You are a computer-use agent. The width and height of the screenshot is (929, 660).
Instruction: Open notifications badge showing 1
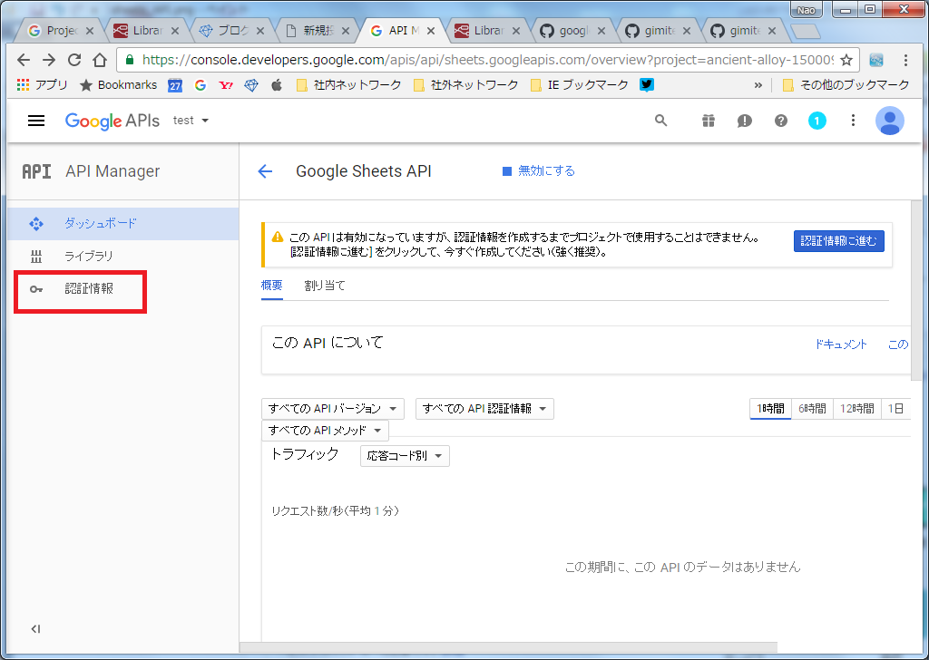click(817, 121)
